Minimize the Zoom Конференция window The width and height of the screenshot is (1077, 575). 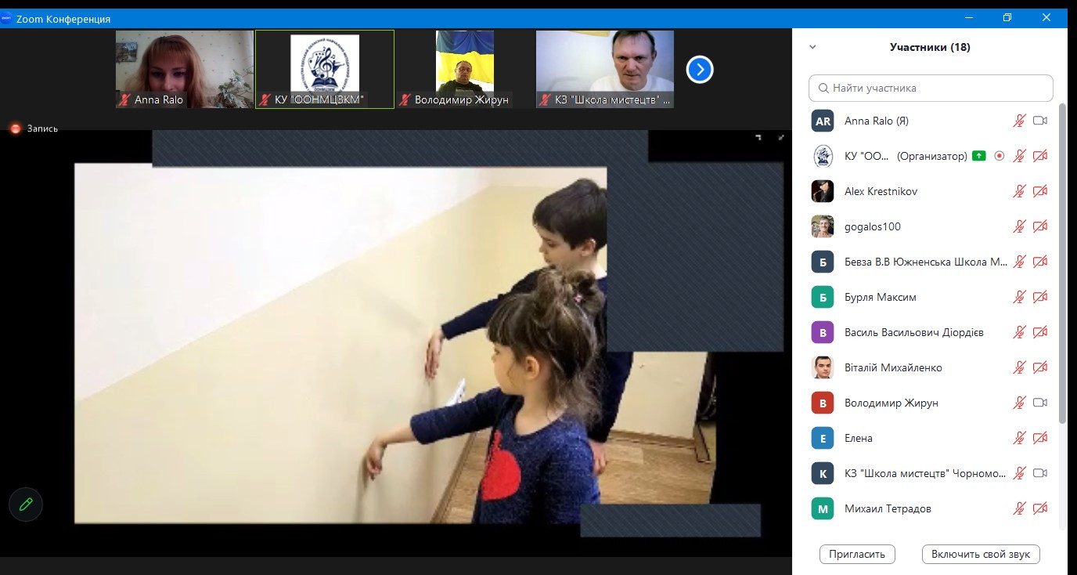(970, 17)
